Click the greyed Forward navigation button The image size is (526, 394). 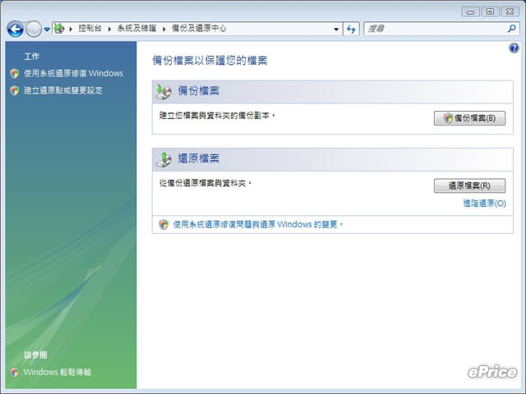pos(34,30)
